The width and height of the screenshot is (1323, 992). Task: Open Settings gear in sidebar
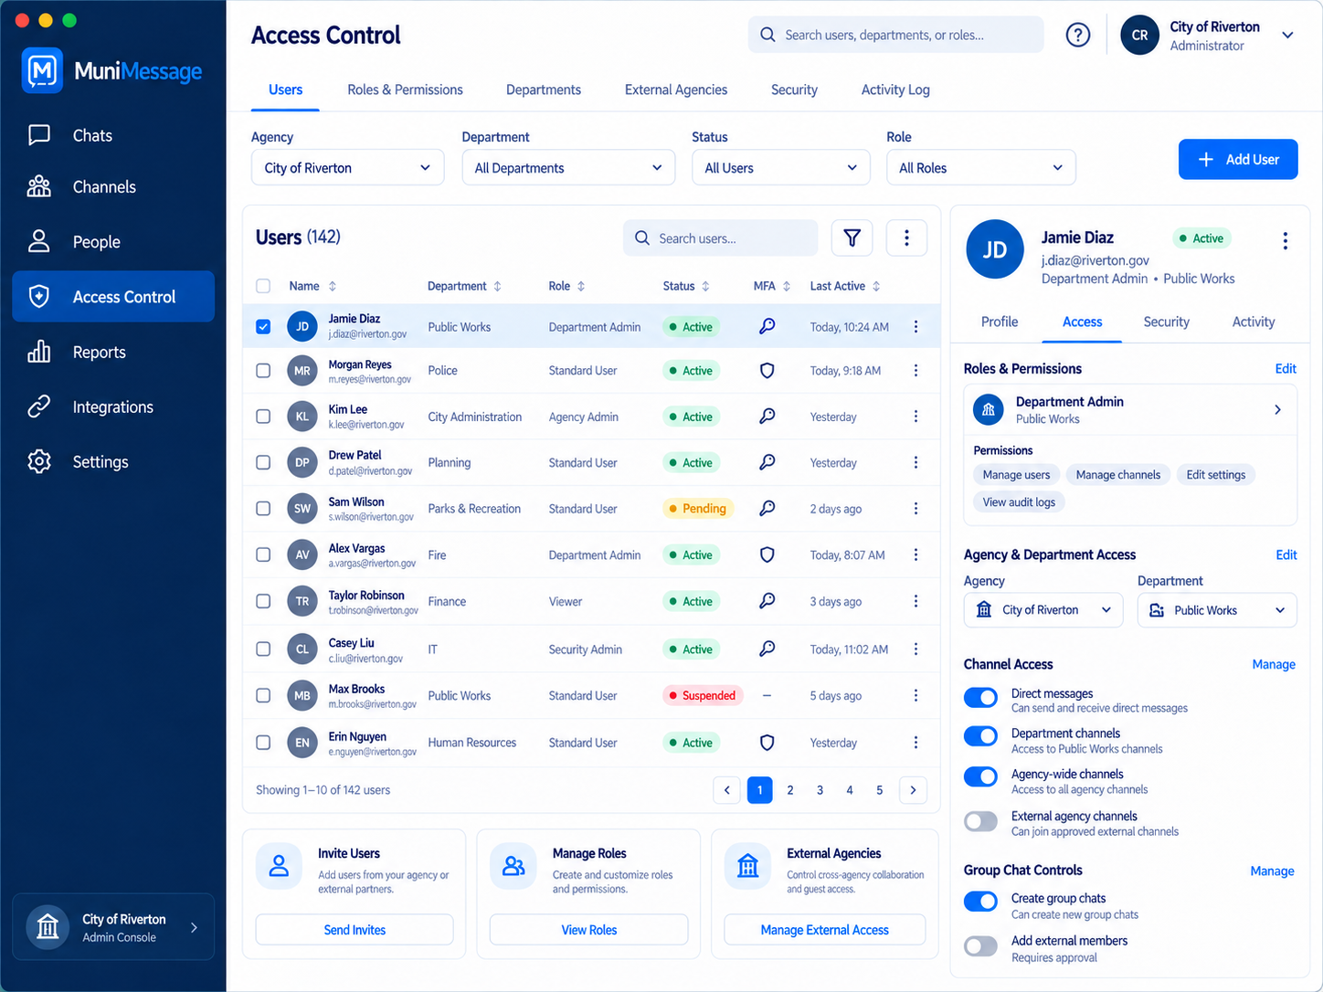(38, 461)
